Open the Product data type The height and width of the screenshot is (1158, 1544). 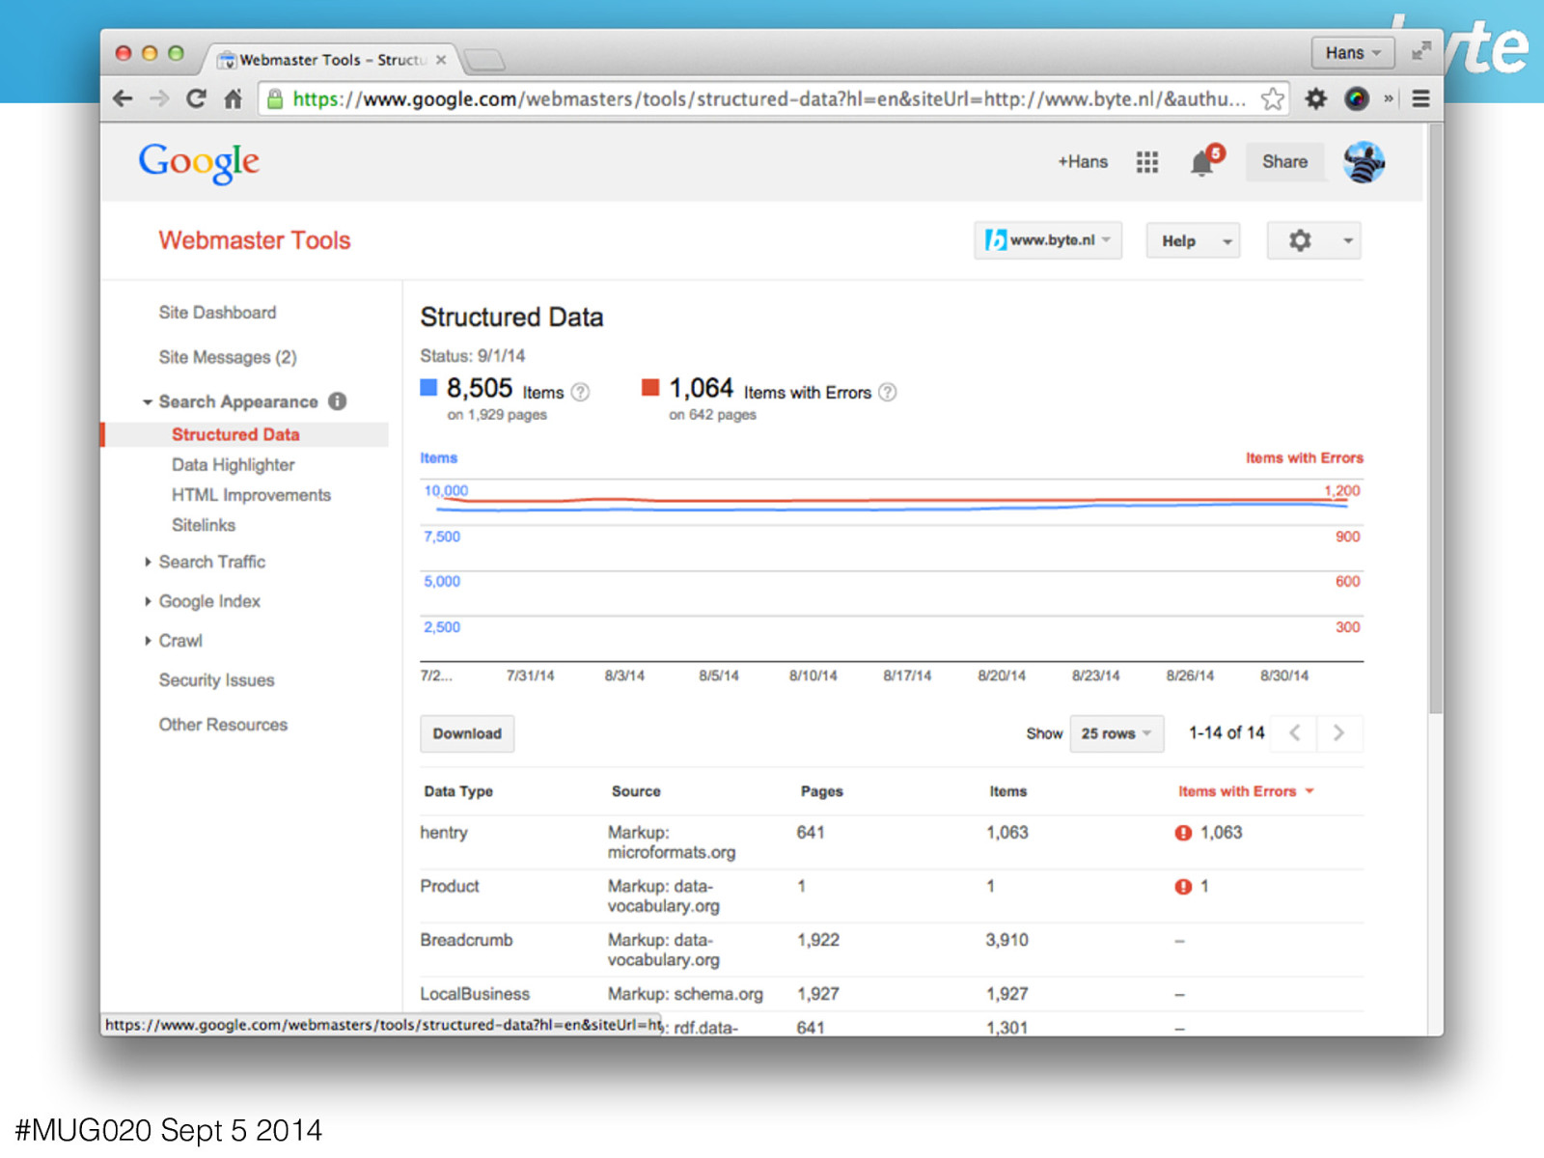[450, 887]
